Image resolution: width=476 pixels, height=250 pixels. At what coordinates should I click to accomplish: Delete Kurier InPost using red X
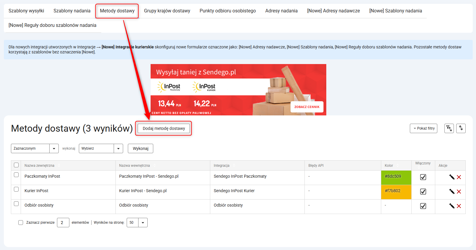pyautogui.click(x=459, y=192)
